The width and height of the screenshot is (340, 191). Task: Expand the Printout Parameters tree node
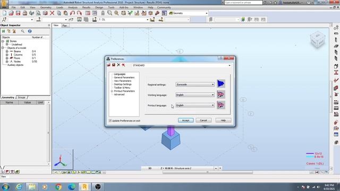pos(112,91)
